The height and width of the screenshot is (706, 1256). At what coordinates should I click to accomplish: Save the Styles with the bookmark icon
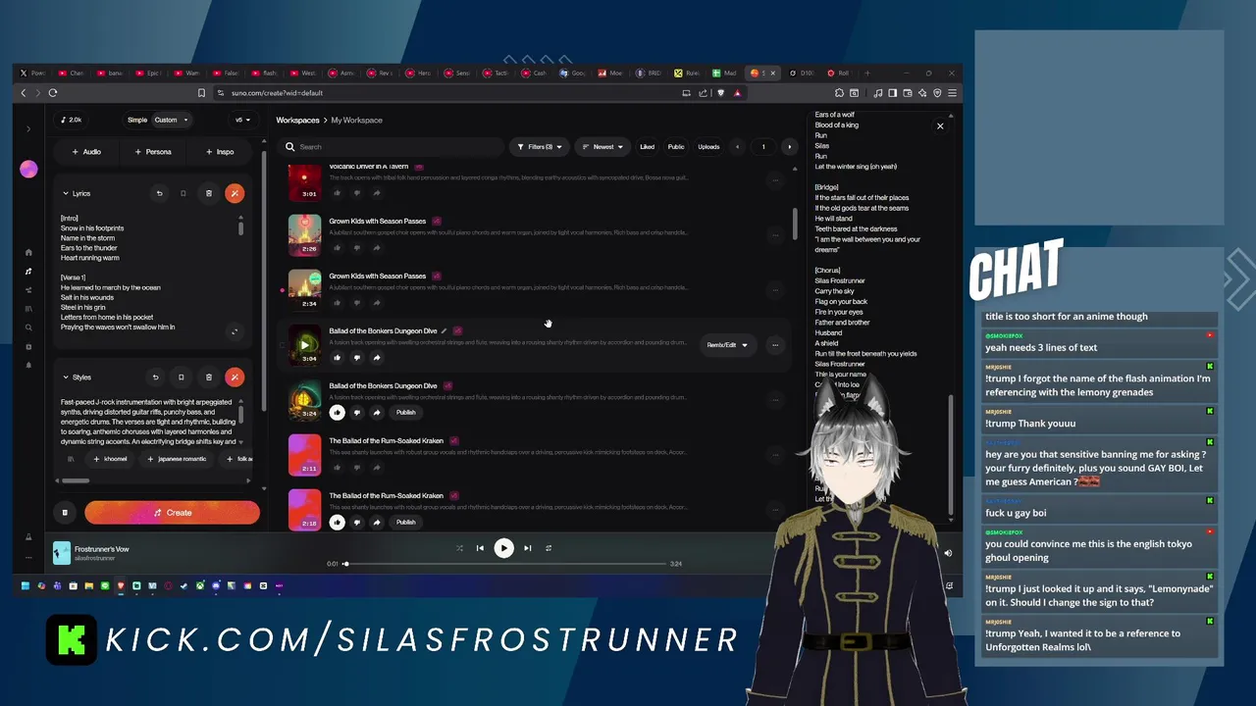click(x=181, y=377)
